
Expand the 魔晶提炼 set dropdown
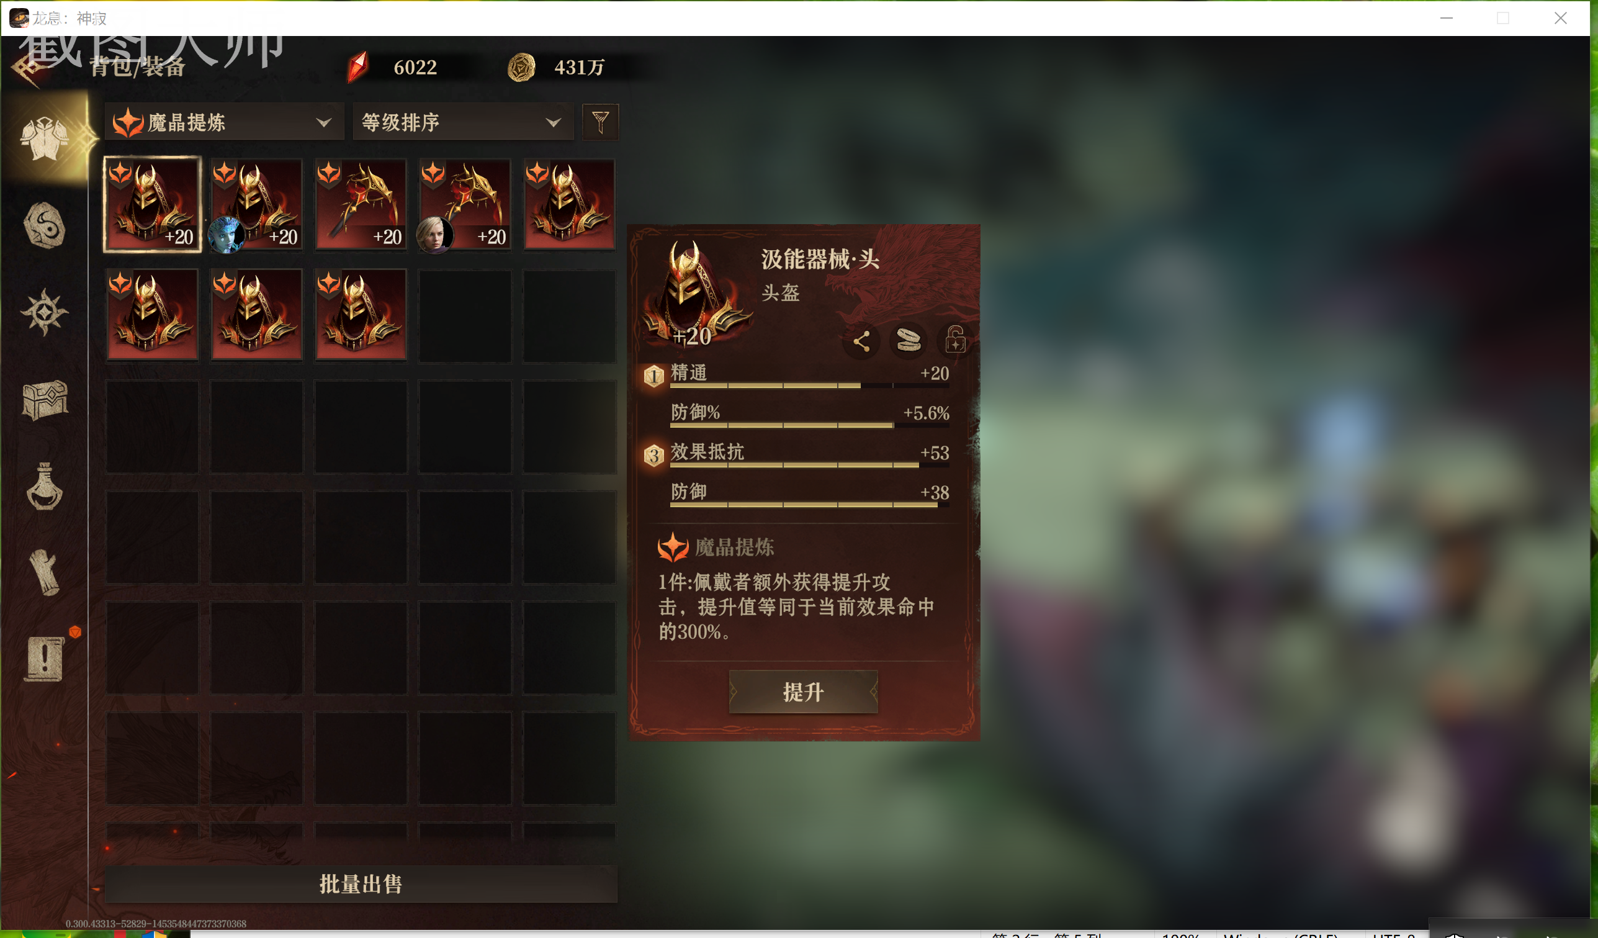click(225, 122)
